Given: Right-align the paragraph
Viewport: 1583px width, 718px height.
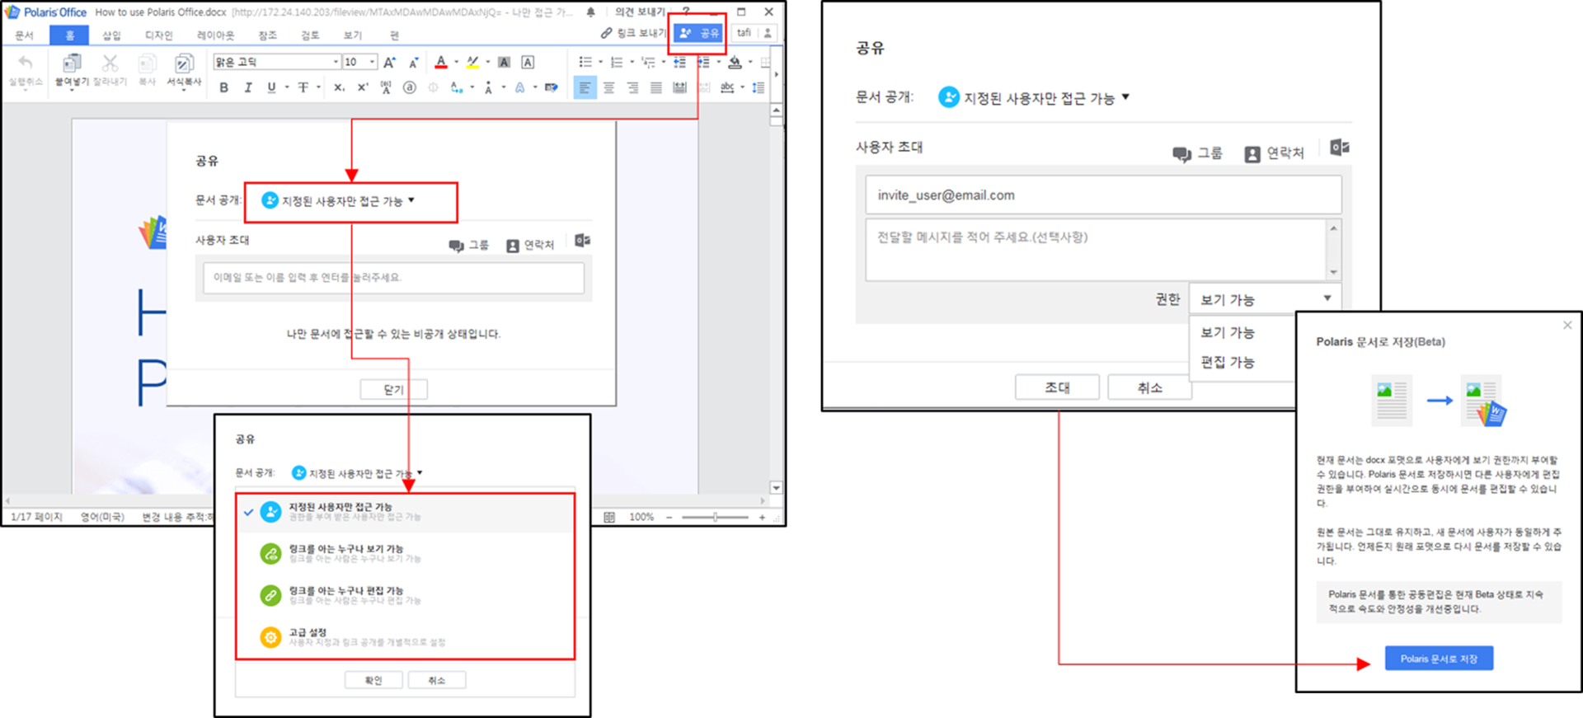Looking at the screenshot, I should 632,87.
